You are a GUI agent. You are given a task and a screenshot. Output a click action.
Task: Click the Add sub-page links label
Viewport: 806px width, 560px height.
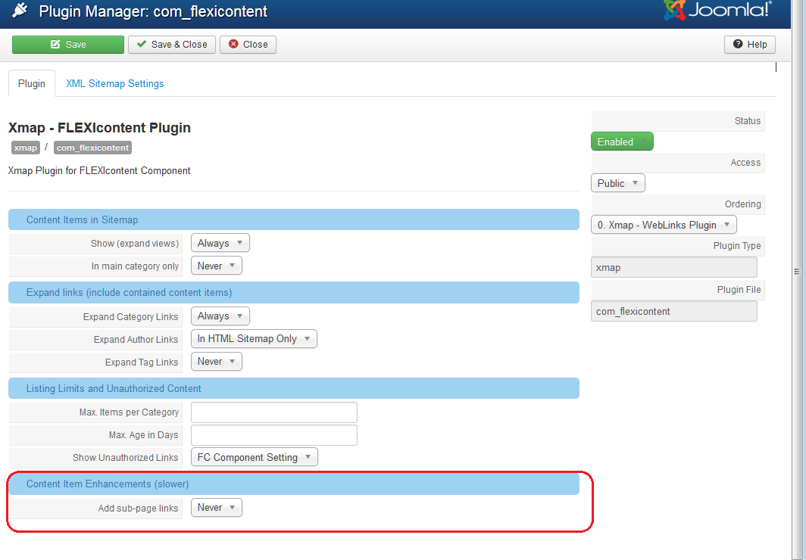pos(139,508)
